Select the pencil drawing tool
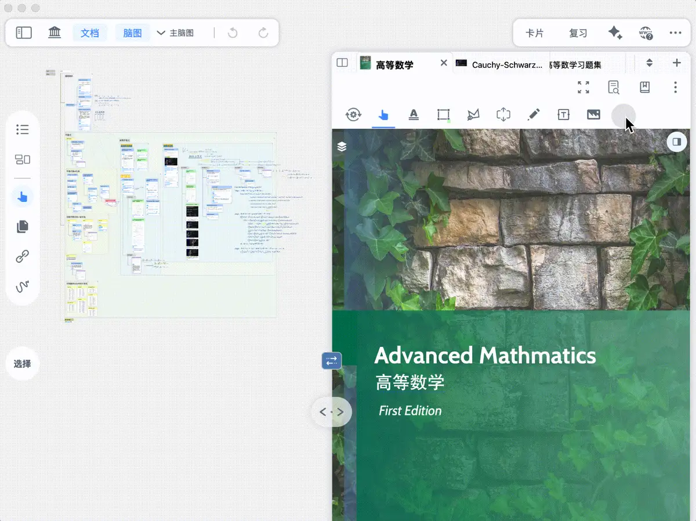 click(534, 115)
